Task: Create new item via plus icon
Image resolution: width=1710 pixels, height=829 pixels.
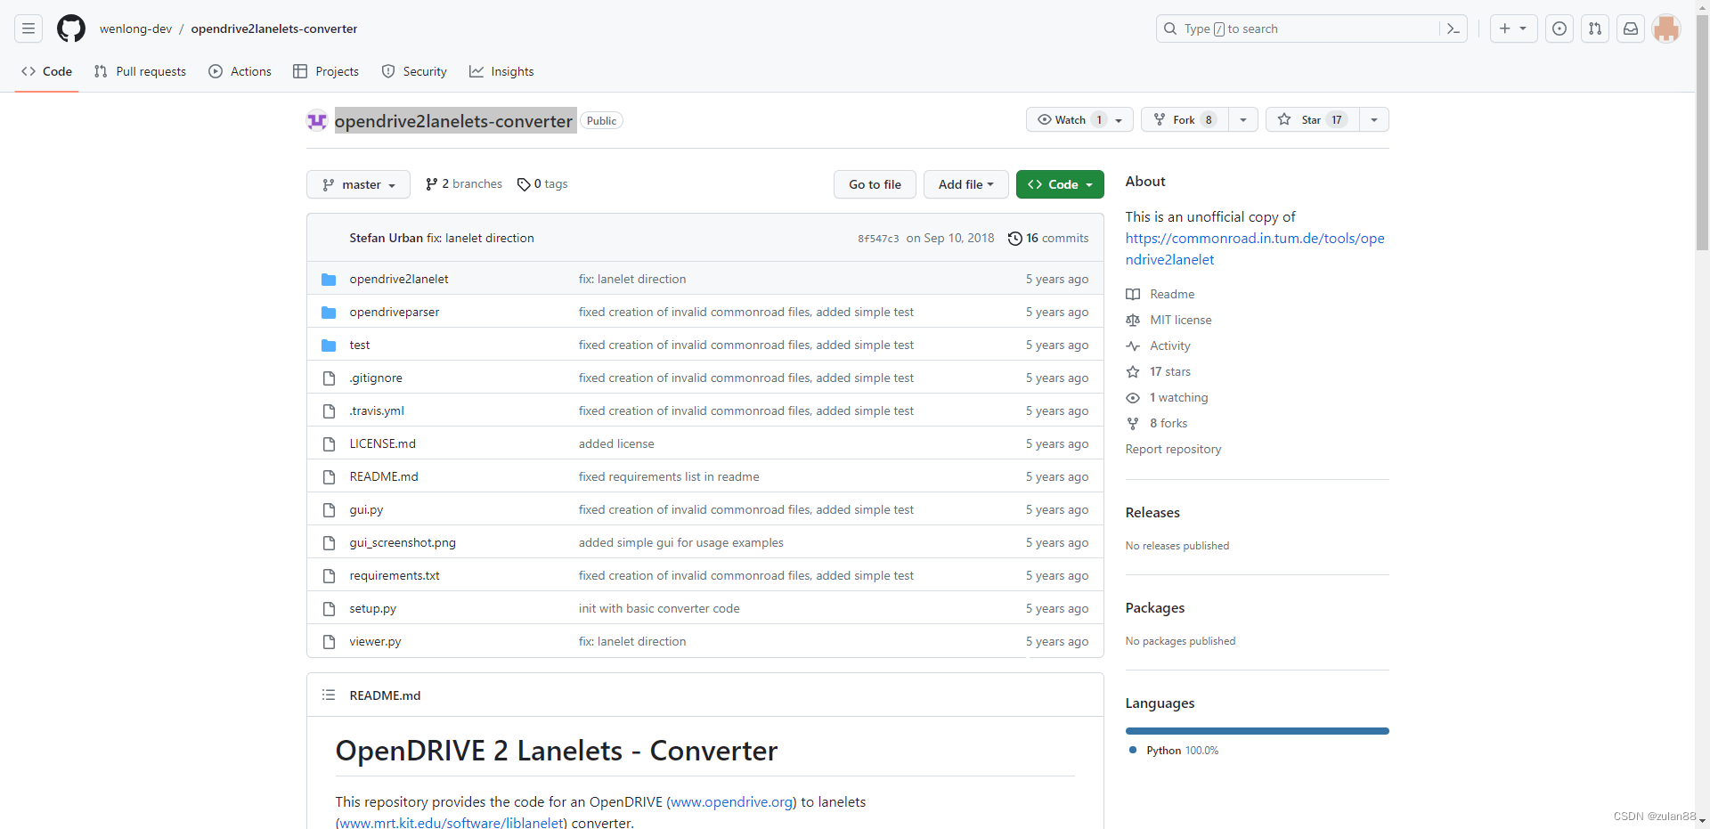Action: (x=1506, y=28)
